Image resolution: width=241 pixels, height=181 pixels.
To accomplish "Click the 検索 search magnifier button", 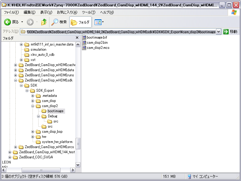I will click(59, 22).
